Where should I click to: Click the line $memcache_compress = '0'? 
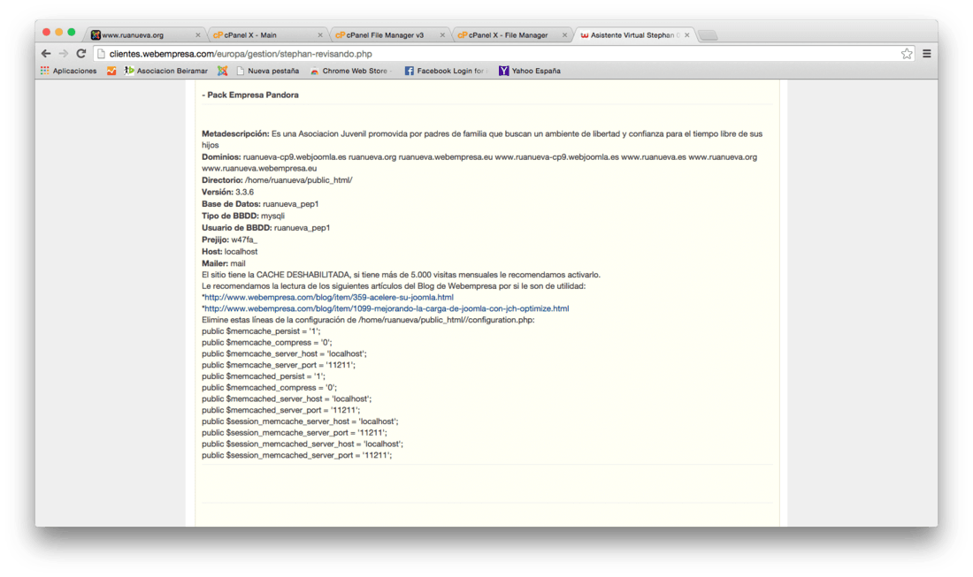267,343
